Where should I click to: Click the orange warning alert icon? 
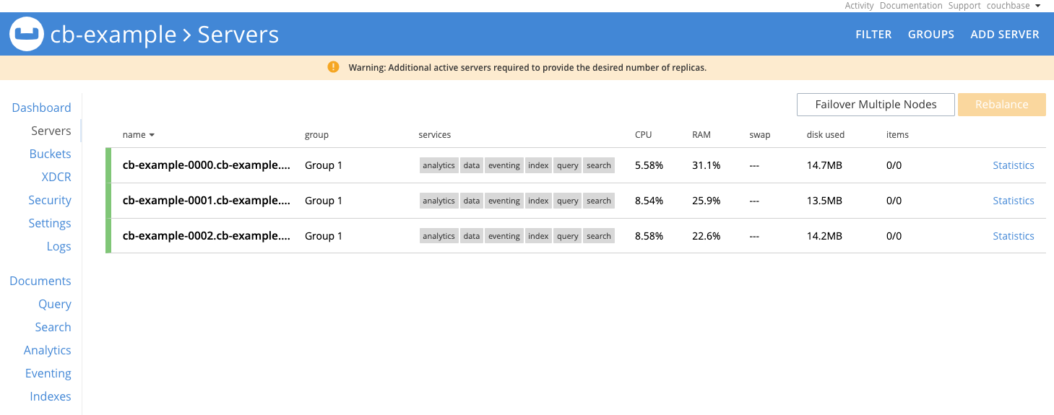pos(333,67)
